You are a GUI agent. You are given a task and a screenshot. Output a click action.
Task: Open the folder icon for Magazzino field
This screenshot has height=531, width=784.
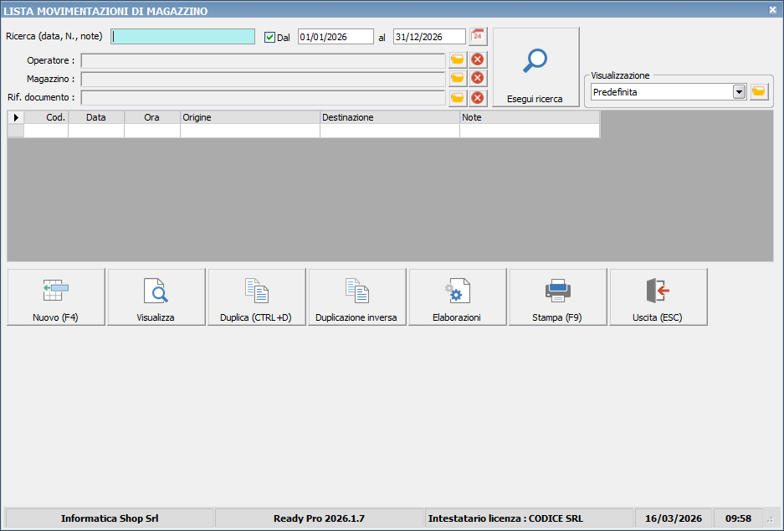pos(458,78)
